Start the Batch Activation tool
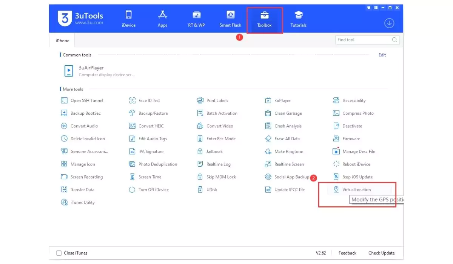The image size is (453, 264). pyautogui.click(x=217, y=113)
